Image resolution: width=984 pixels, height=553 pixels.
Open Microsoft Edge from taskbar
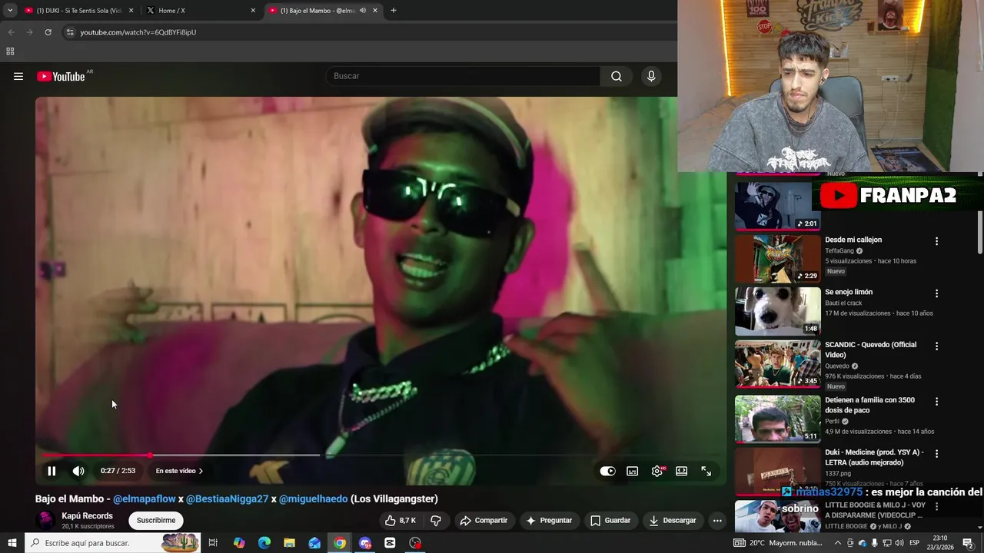[264, 543]
